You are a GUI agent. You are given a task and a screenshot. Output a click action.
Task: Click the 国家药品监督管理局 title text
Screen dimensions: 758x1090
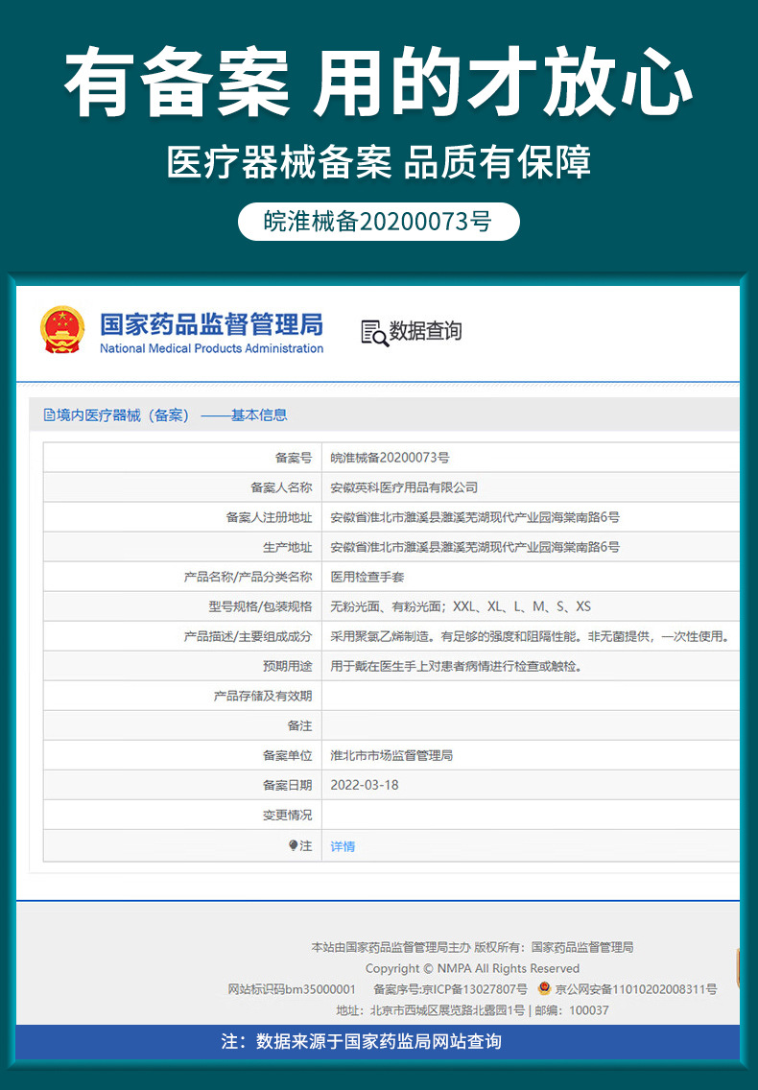pyautogui.click(x=211, y=324)
